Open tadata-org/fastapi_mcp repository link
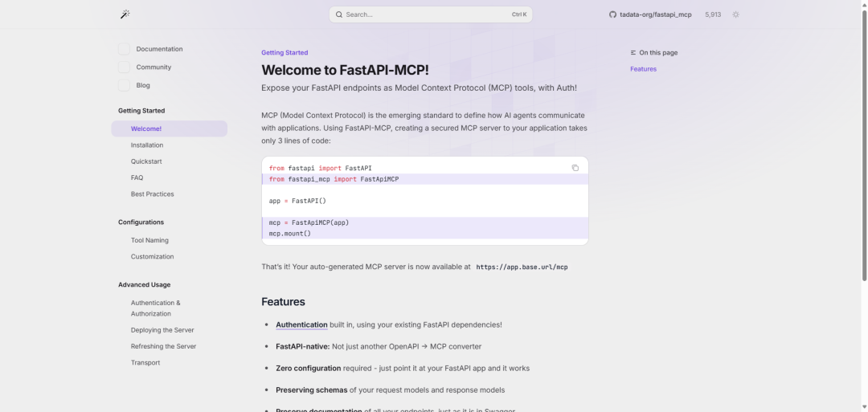This screenshot has height=412, width=868. click(656, 14)
